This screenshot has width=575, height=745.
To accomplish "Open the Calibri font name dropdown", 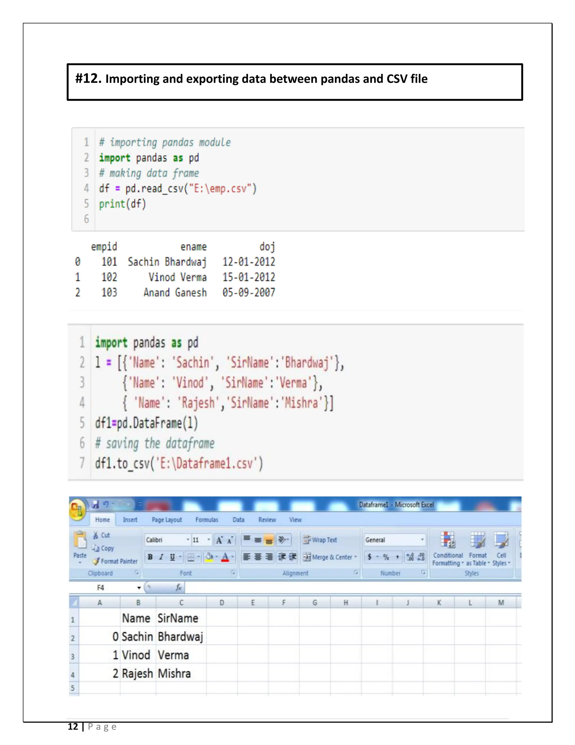I will (x=188, y=540).
